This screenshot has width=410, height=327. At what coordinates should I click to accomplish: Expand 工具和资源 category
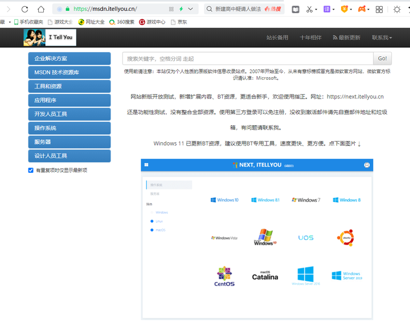[69, 86]
